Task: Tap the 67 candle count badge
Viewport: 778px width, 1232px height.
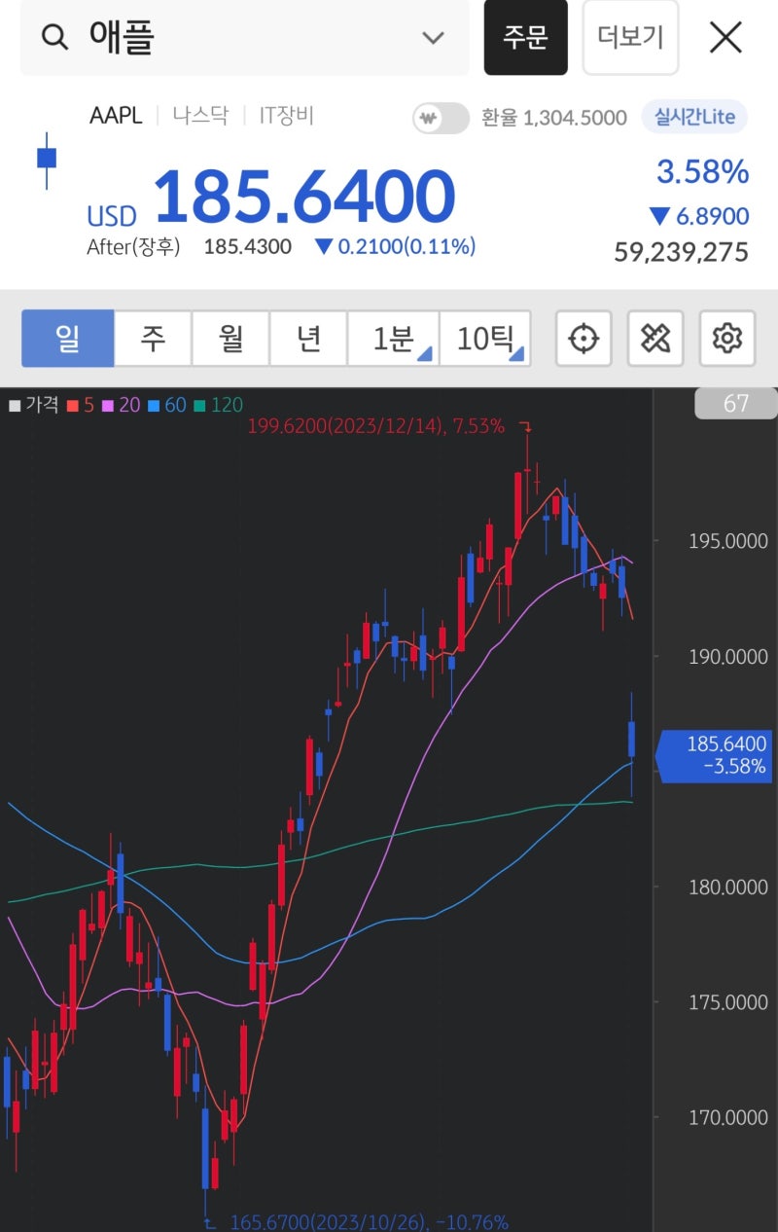Action: 736,403
